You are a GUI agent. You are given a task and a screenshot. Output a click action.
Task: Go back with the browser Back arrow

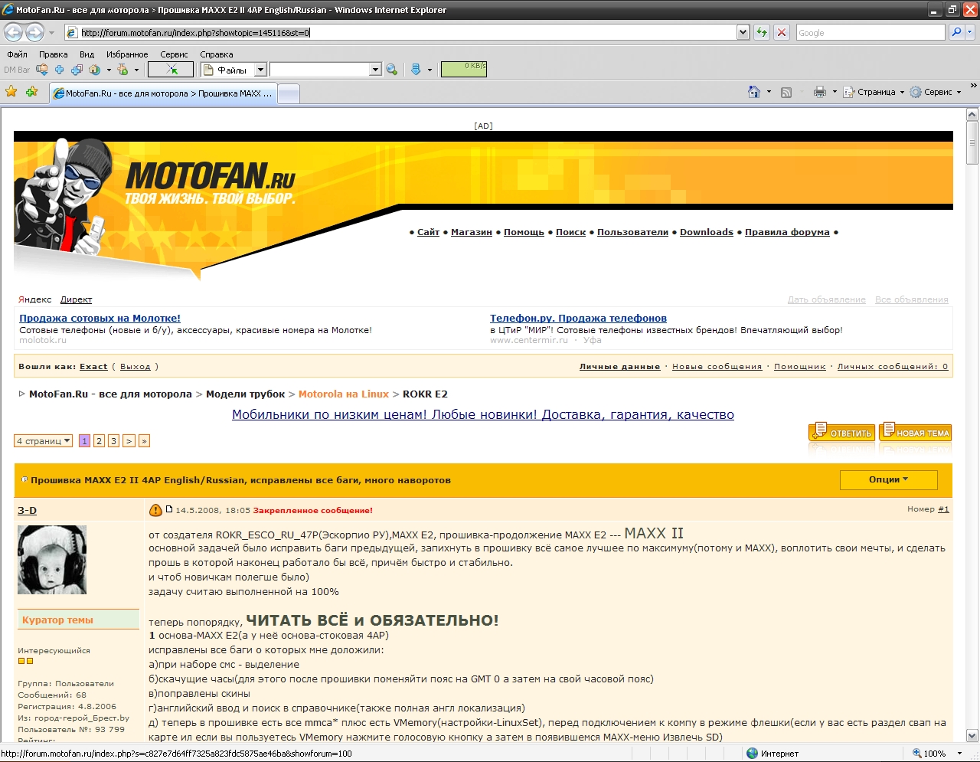(x=13, y=32)
